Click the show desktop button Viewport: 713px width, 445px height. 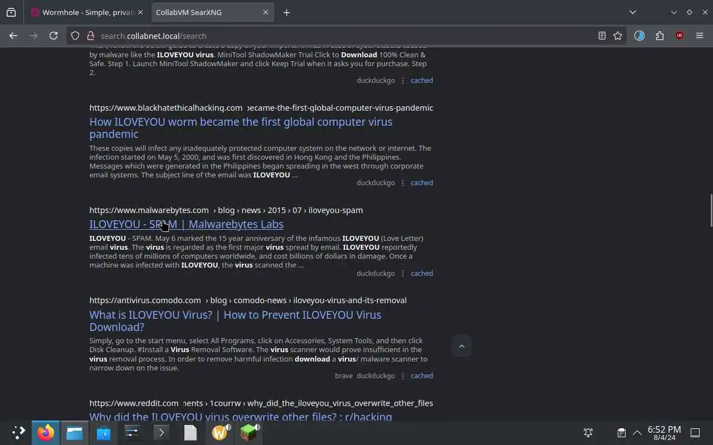[x=695, y=432]
